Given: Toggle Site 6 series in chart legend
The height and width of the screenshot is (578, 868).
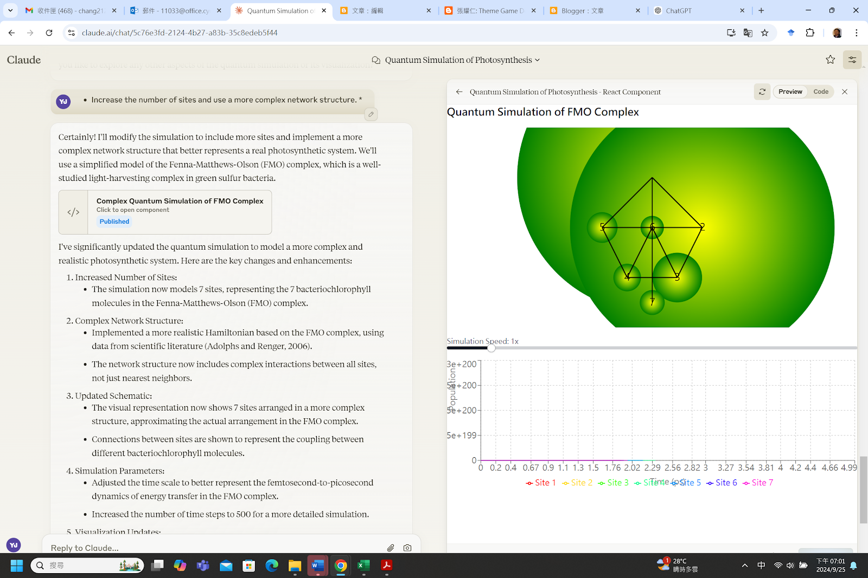Looking at the screenshot, I should pyautogui.click(x=722, y=483).
